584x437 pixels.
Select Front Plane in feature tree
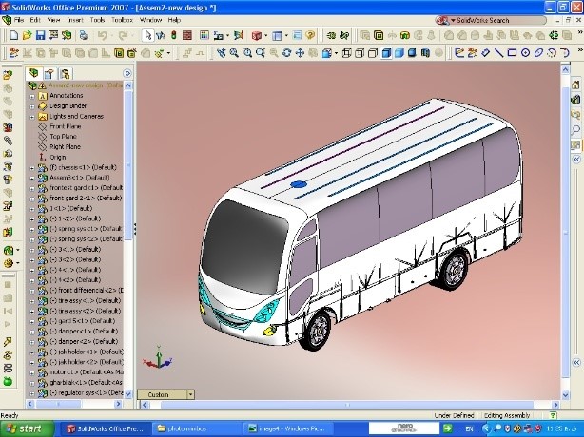coord(65,125)
